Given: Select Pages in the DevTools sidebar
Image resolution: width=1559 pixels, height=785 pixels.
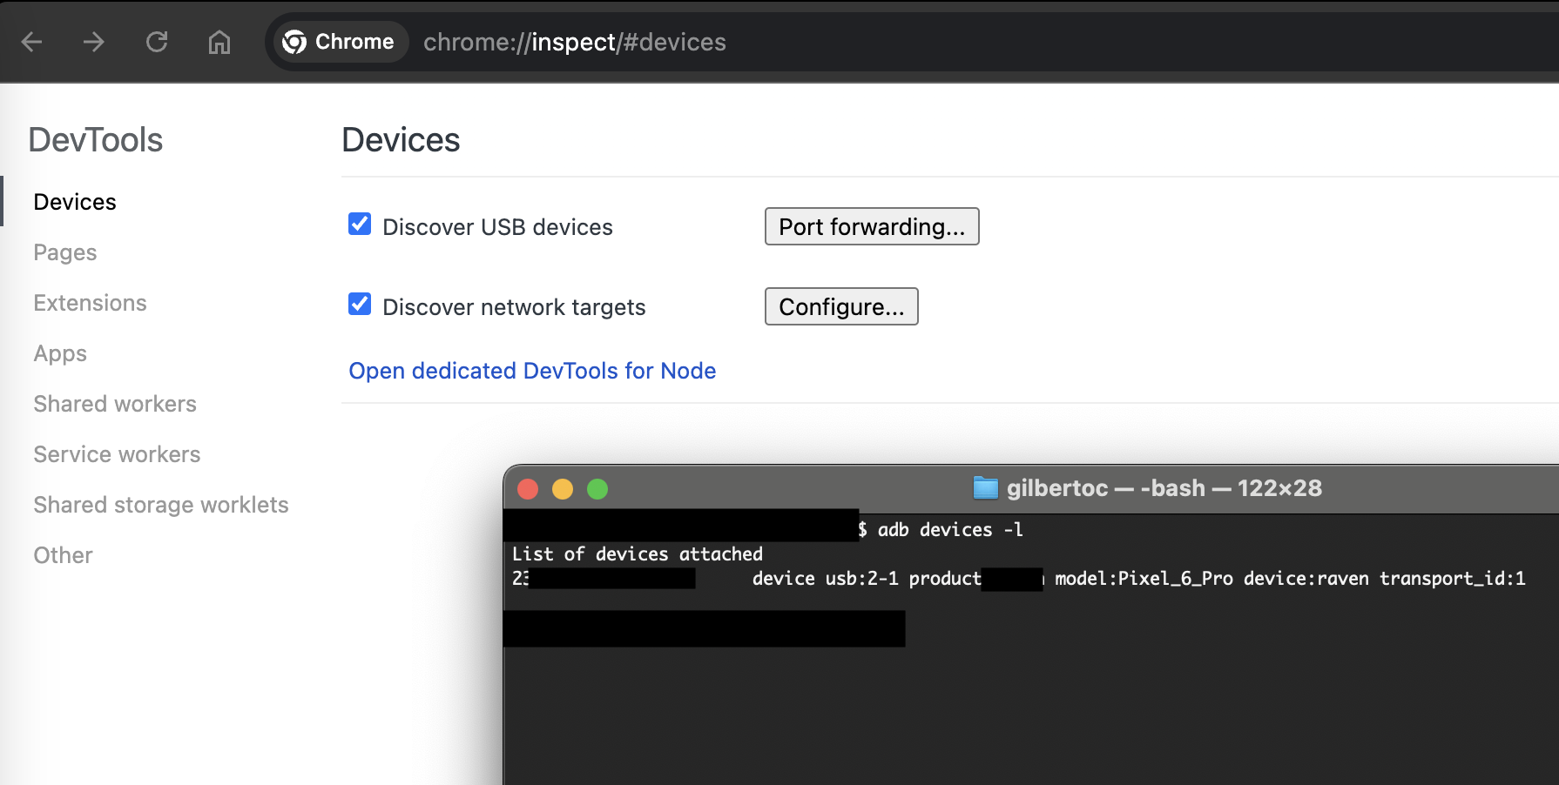Looking at the screenshot, I should tap(65, 252).
